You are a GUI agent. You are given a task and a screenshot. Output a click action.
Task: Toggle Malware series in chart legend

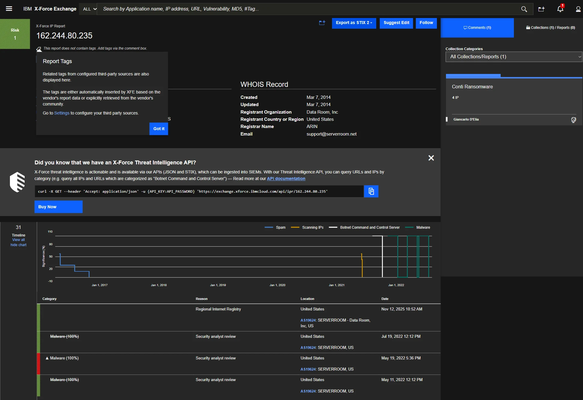coord(417,227)
